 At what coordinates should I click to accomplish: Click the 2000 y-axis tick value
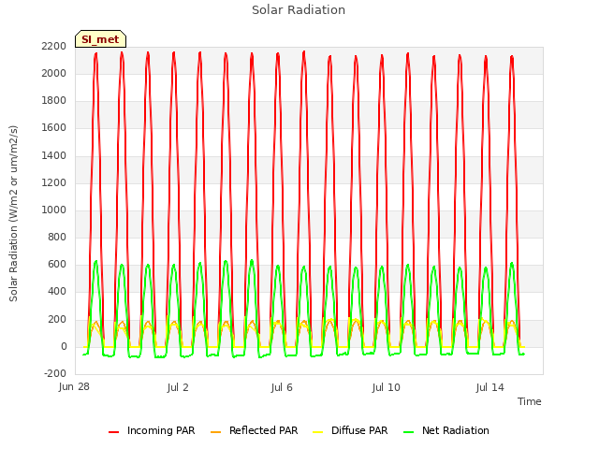pos(54,73)
